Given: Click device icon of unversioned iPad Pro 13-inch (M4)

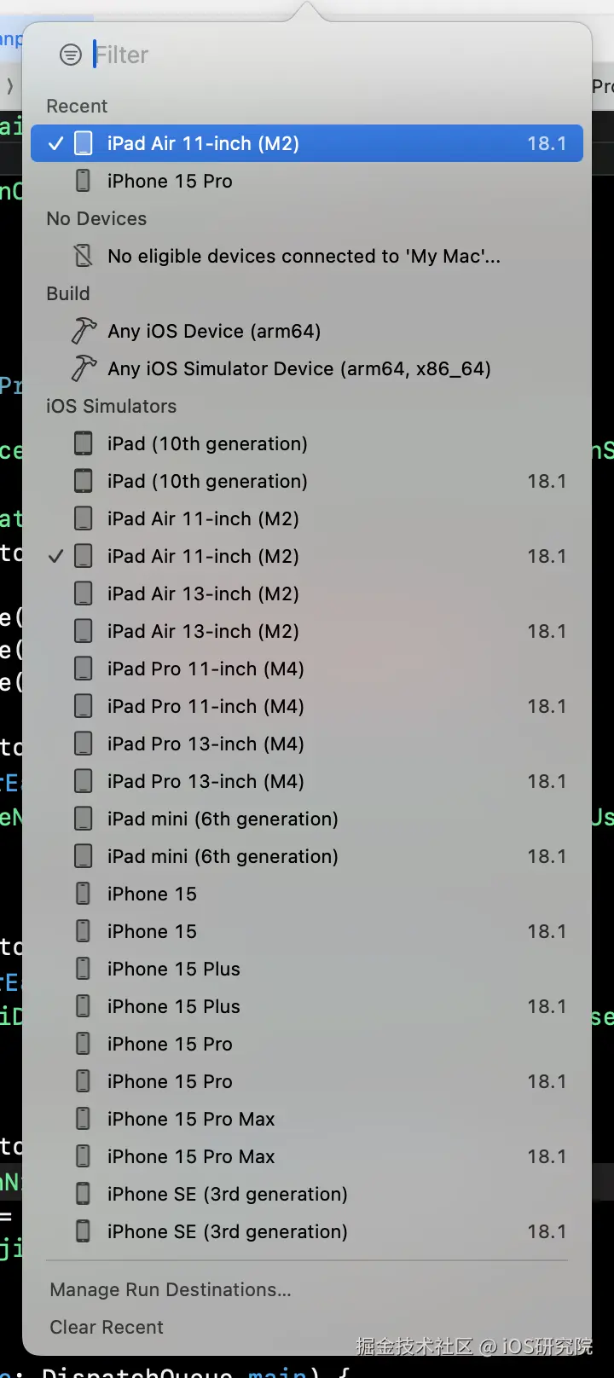Looking at the screenshot, I should tap(83, 744).
